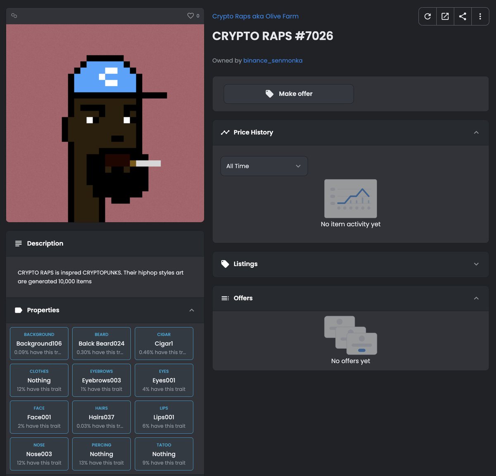Collapse the Properties section
This screenshot has height=476, width=496.
click(191, 310)
